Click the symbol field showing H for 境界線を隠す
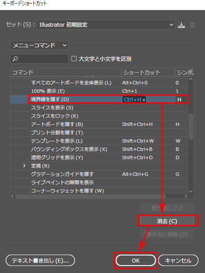 (182, 100)
